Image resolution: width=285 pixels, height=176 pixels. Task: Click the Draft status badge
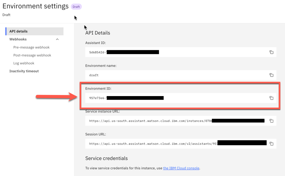76,7
